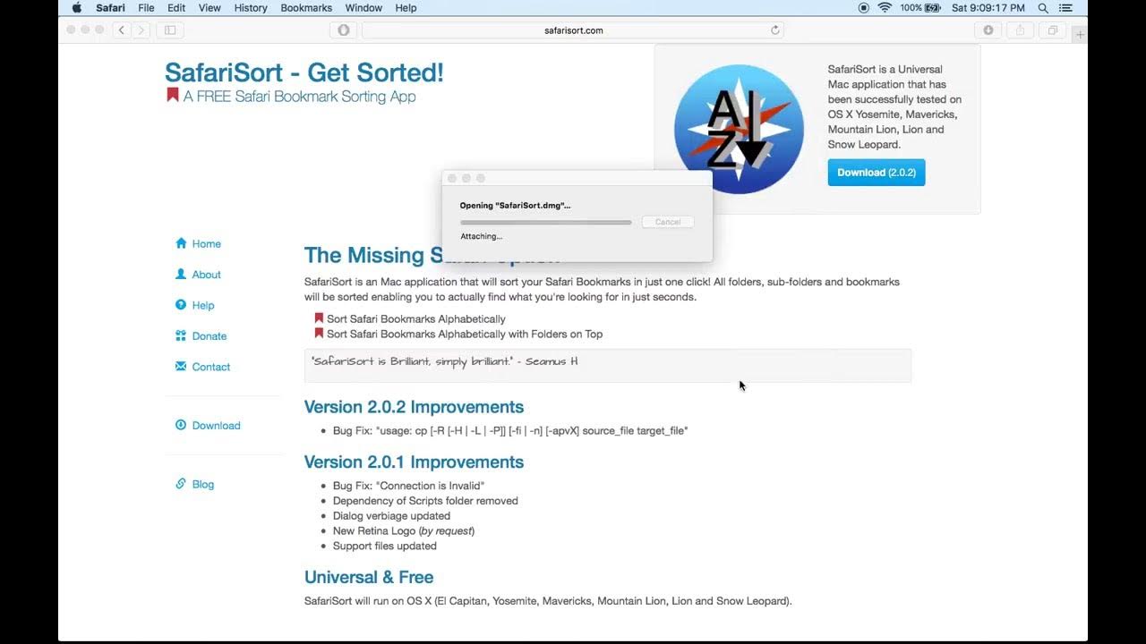Screen dimensions: 1146x644
Task: Click the house icon beside Home
Action: pos(181,243)
